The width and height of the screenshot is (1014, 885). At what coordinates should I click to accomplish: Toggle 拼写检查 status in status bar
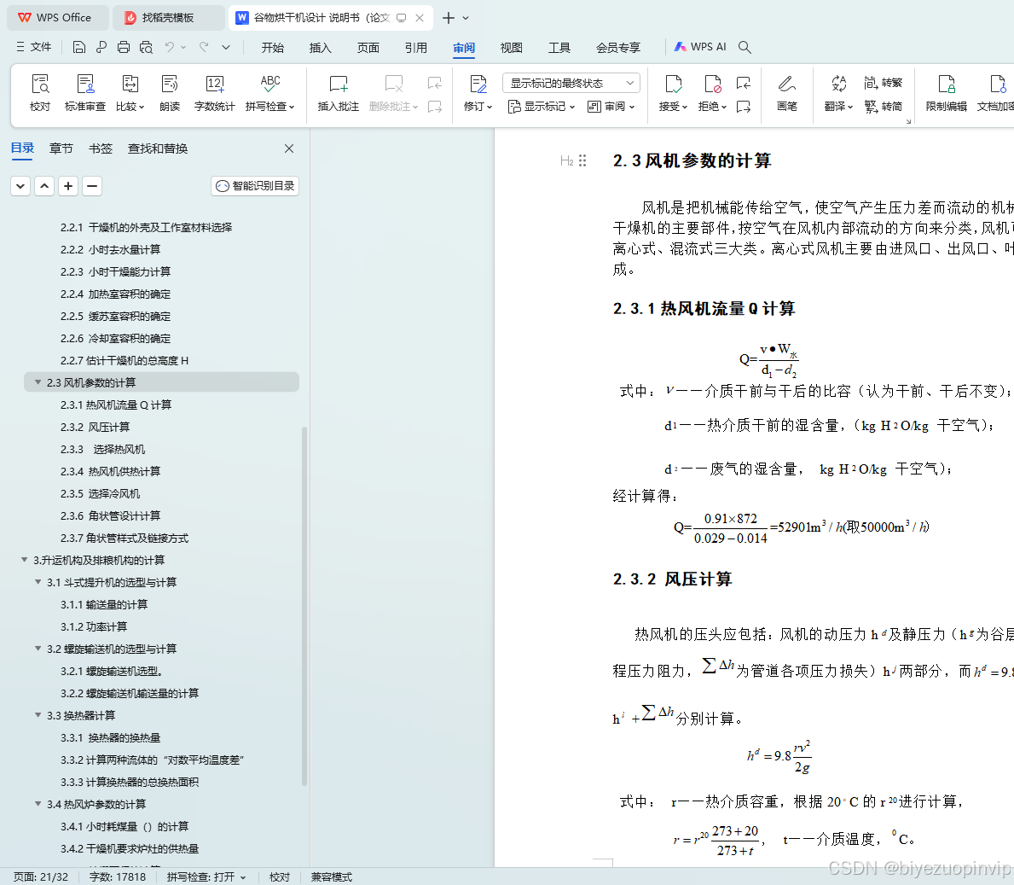pos(206,876)
